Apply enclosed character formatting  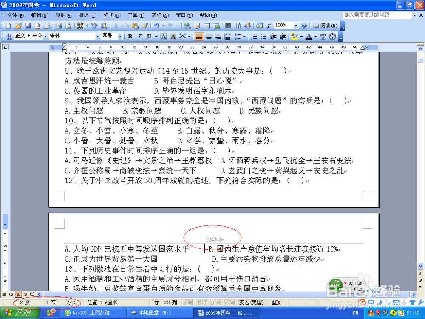(332, 36)
